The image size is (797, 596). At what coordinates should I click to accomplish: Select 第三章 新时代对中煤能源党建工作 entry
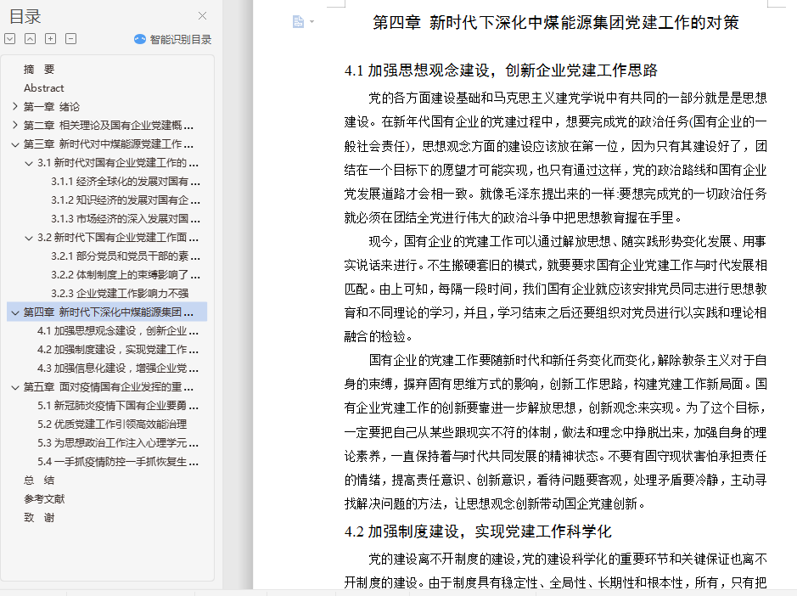click(x=109, y=144)
